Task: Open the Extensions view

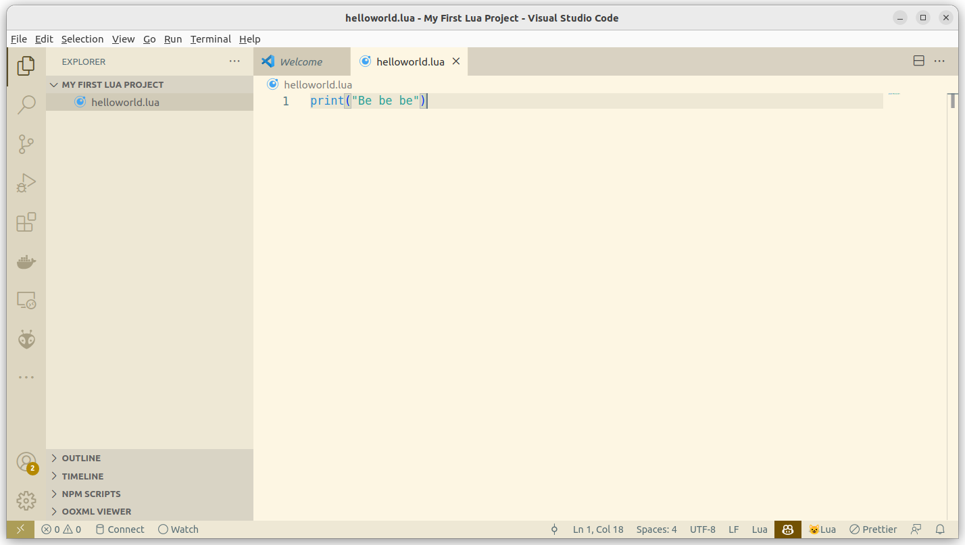Action: click(26, 222)
